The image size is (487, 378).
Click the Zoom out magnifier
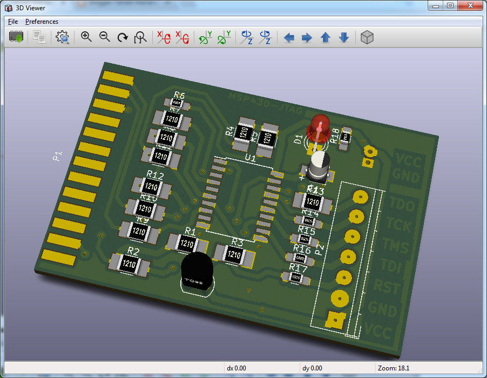click(x=105, y=37)
